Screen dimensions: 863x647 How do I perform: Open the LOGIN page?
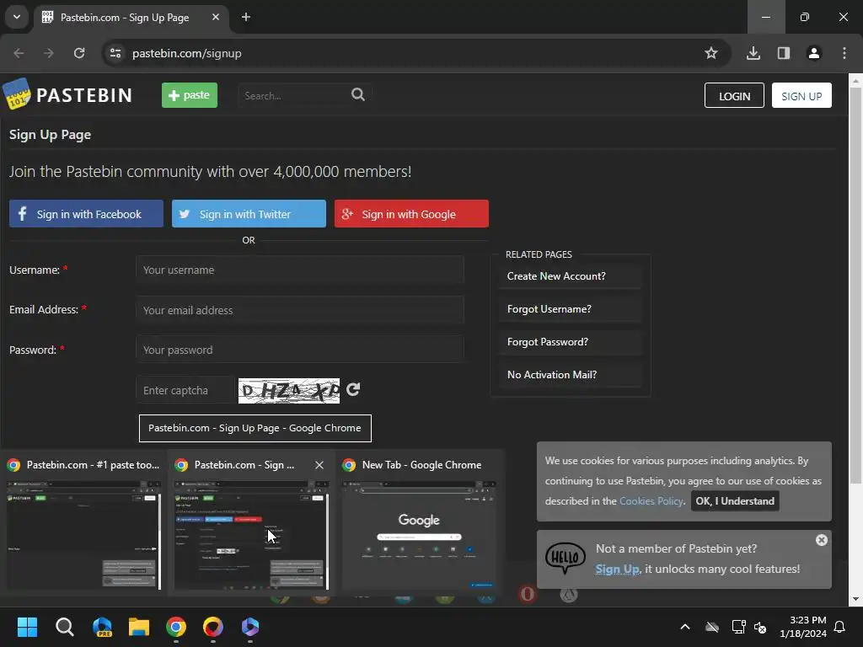(734, 96)
